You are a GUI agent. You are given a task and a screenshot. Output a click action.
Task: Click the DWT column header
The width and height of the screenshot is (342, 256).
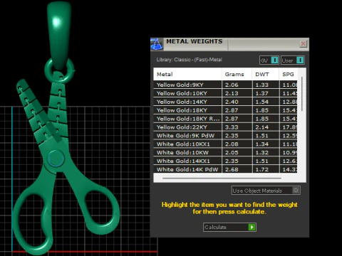click(x=266, y=74)
